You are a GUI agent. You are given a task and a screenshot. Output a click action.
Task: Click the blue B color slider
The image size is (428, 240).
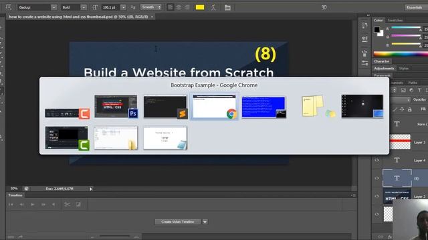click(406, 44)
